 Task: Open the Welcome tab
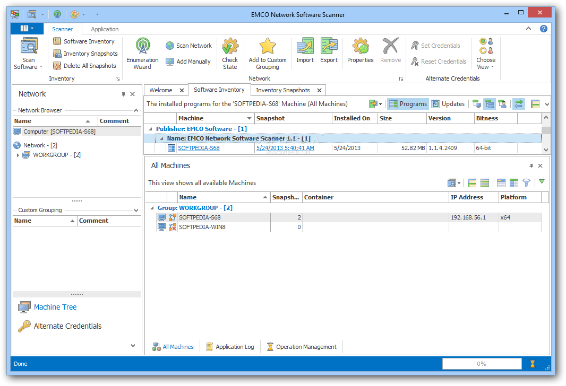click(161, 90)
